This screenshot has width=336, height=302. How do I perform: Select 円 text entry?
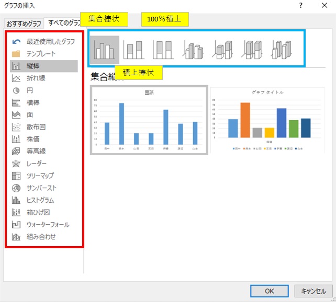30,90
